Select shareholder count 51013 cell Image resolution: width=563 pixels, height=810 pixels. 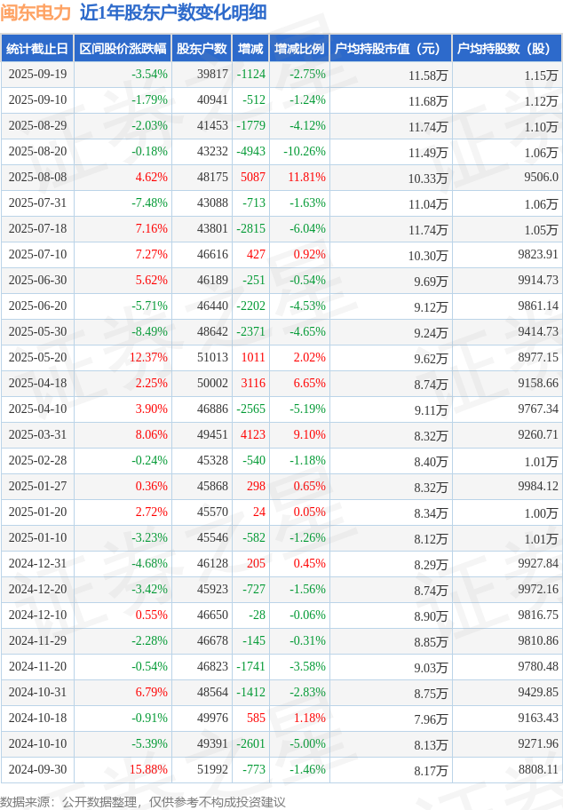(212, 358)
